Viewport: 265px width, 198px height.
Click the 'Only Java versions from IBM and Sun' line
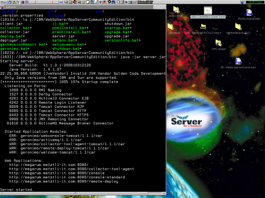(61, 77)
